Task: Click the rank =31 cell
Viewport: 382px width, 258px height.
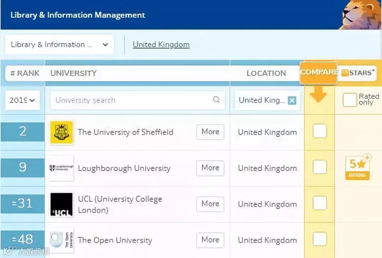Action: tap(23, 203)
